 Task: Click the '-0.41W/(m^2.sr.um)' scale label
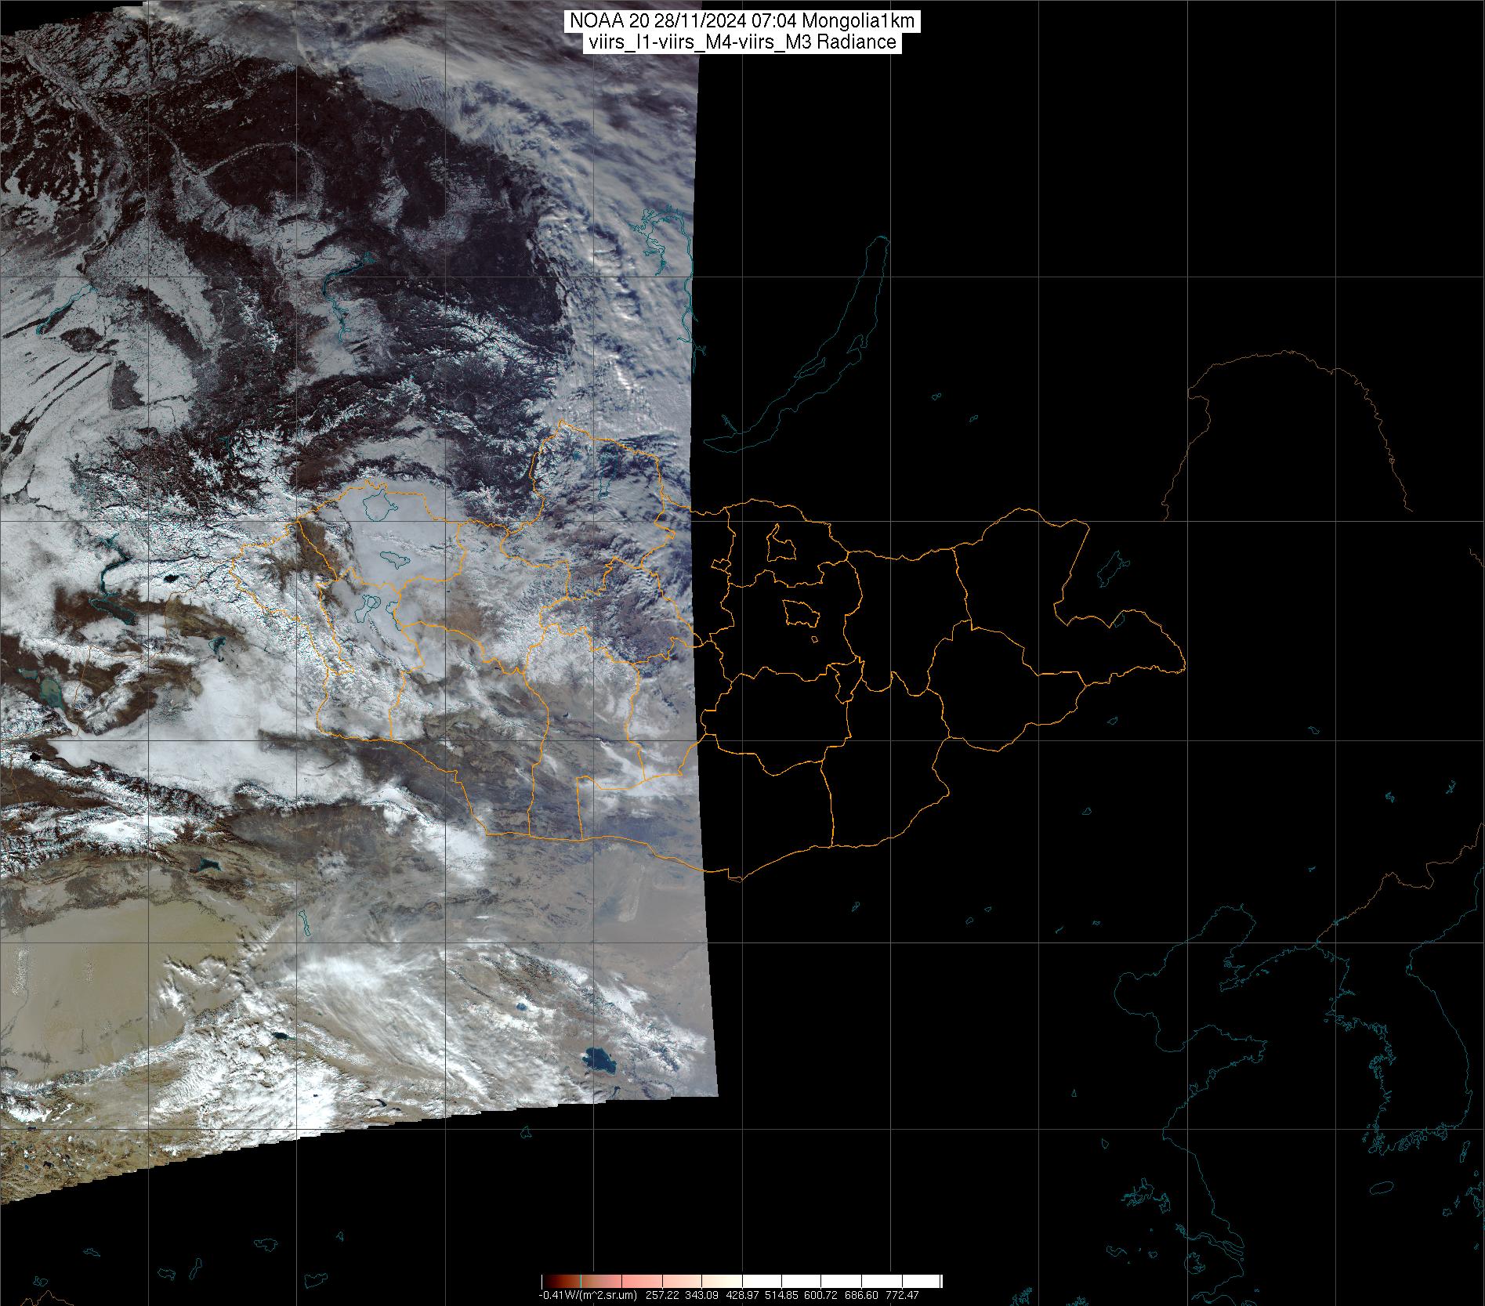(588, 1295)
